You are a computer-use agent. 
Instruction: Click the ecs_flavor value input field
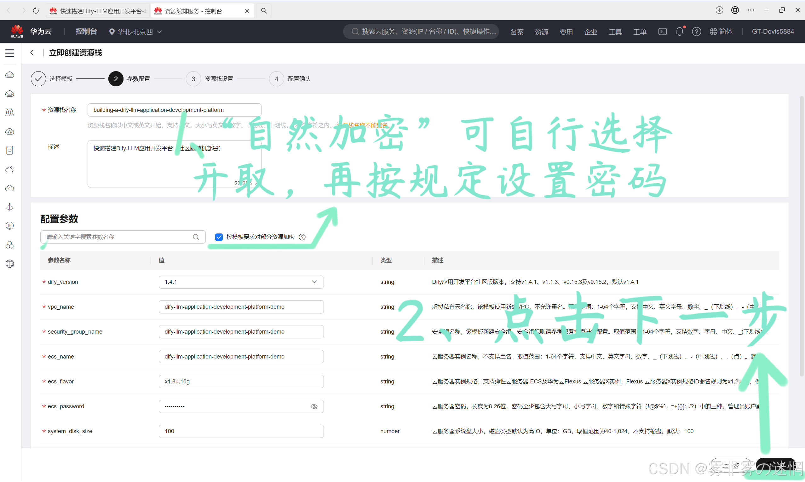(x=241, y=382)
